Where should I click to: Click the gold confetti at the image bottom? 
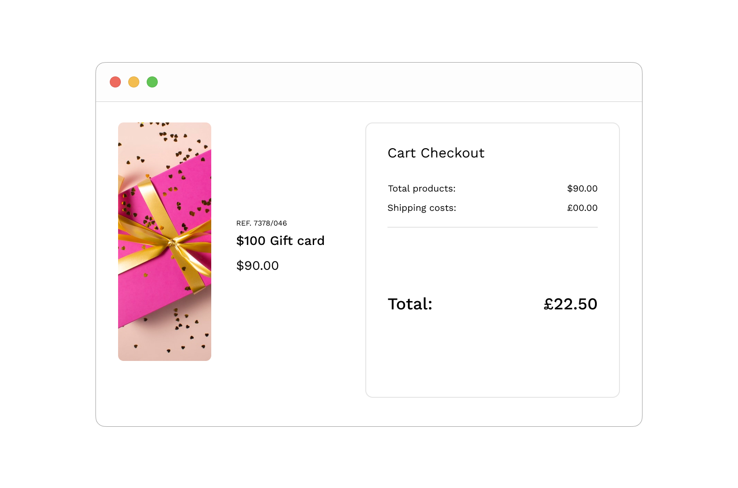click(180, 322)
